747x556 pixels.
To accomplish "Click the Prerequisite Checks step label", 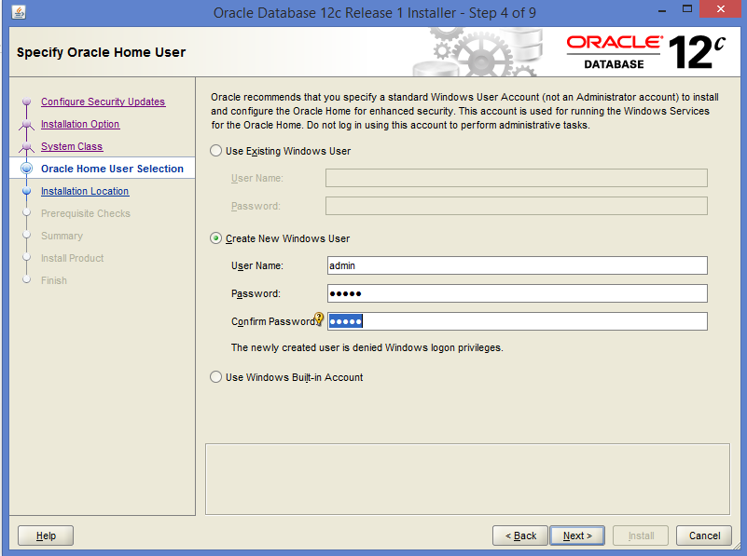I will coord(86,213).
